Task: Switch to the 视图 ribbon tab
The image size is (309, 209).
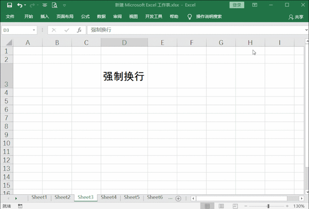Action: pyautogui.click(x=133, y=16)
